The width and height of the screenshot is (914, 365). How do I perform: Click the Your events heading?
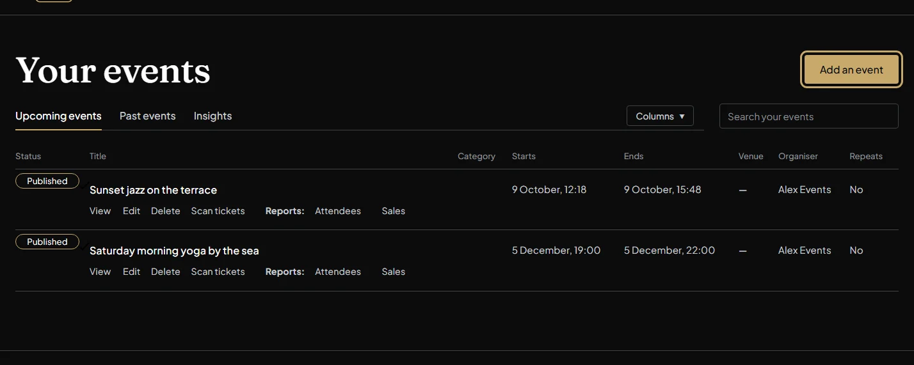pyautogui.click(x=113, y=70)
